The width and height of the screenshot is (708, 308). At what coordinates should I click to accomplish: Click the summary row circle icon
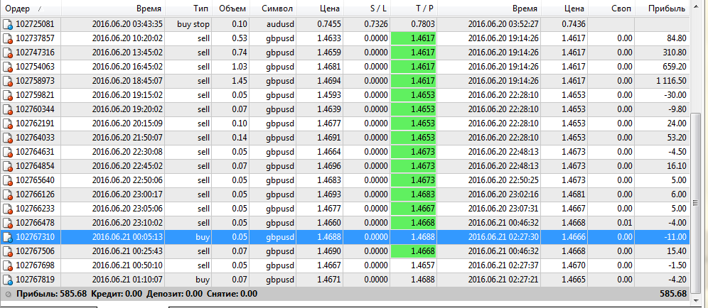point(8,294)
